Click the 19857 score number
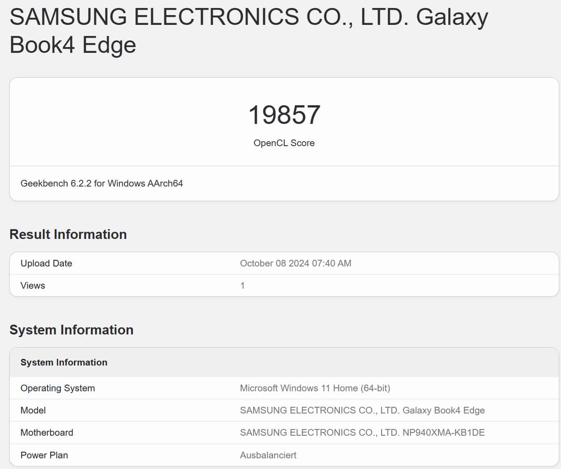This screenshot has width=561, height=469. [x=284, y=115]
